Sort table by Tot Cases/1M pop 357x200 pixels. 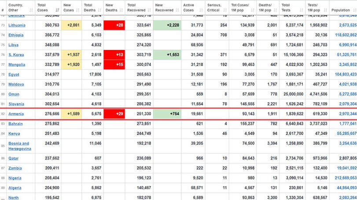243,7
